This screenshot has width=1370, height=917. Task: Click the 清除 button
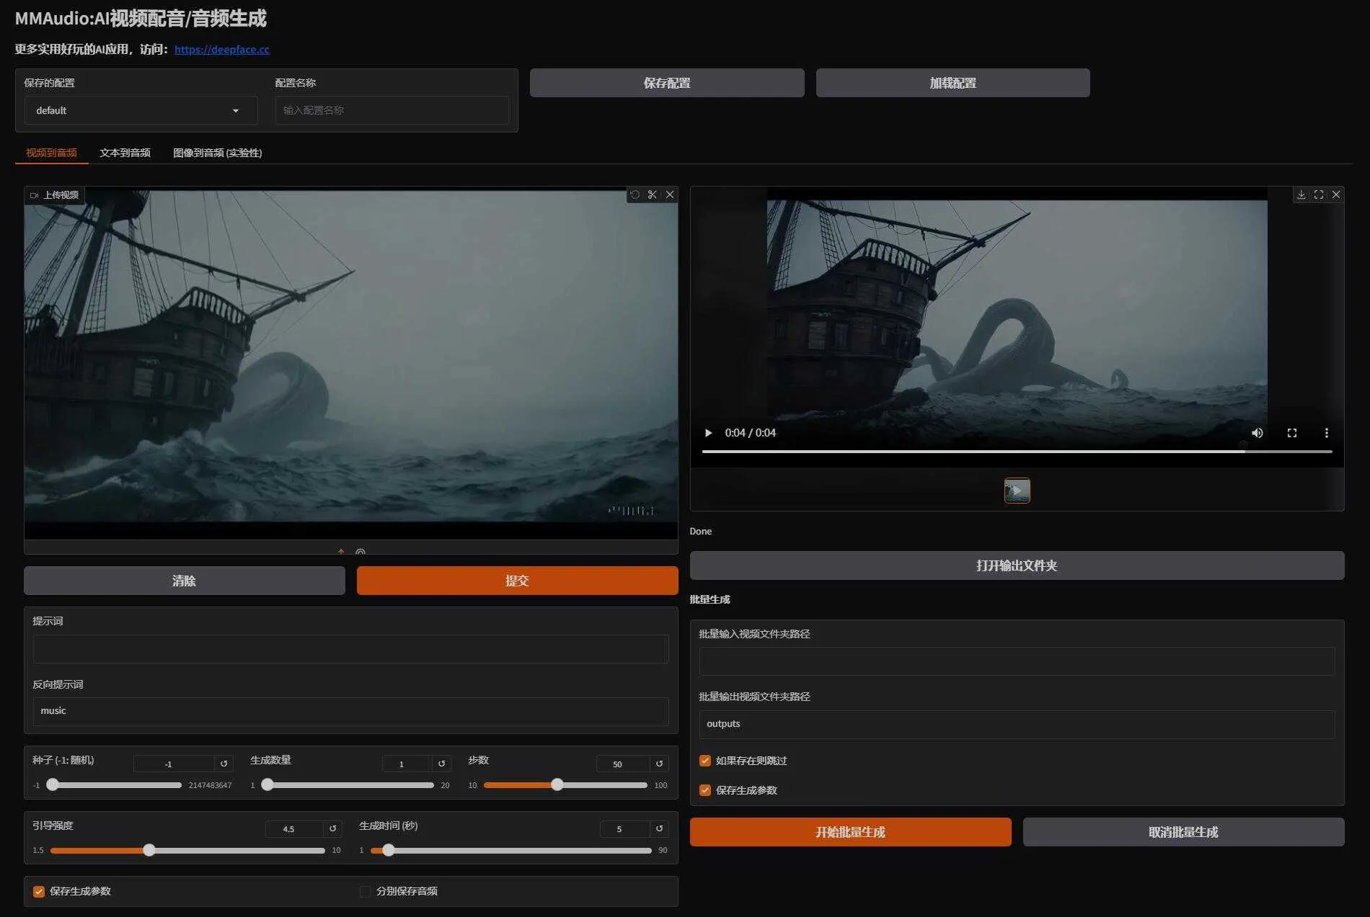[x=185, y=581]
